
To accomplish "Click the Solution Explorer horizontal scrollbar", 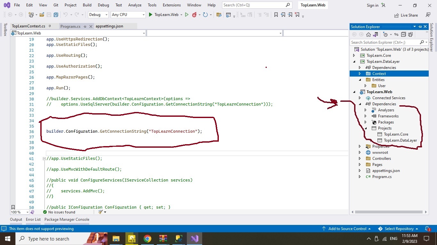I will (389, 212).
